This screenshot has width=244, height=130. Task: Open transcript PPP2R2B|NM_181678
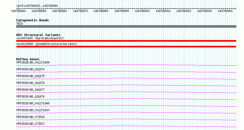pos(30,83)
